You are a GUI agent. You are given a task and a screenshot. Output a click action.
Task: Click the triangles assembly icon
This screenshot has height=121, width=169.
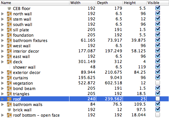pyautogui.click(x=9, y=94)
